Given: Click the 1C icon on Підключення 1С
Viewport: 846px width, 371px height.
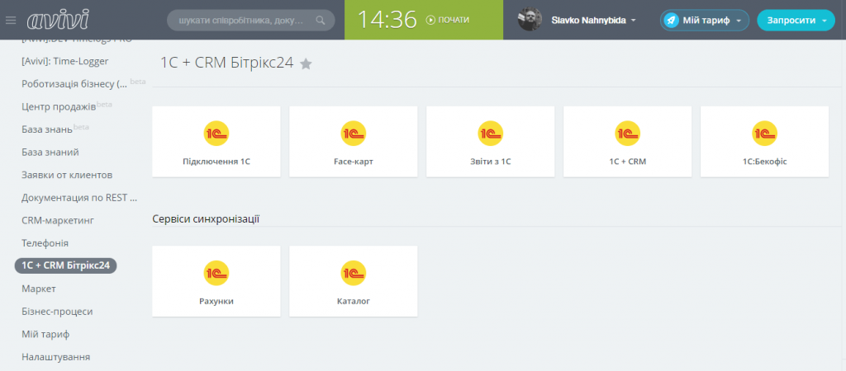Looking at the screenshot, I should (x=216, y=133).
